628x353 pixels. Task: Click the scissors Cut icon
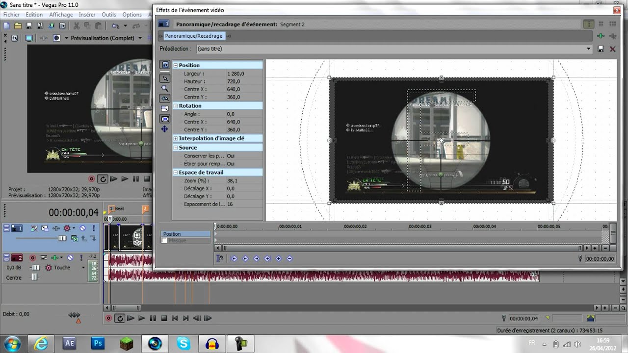coord(77,25)
